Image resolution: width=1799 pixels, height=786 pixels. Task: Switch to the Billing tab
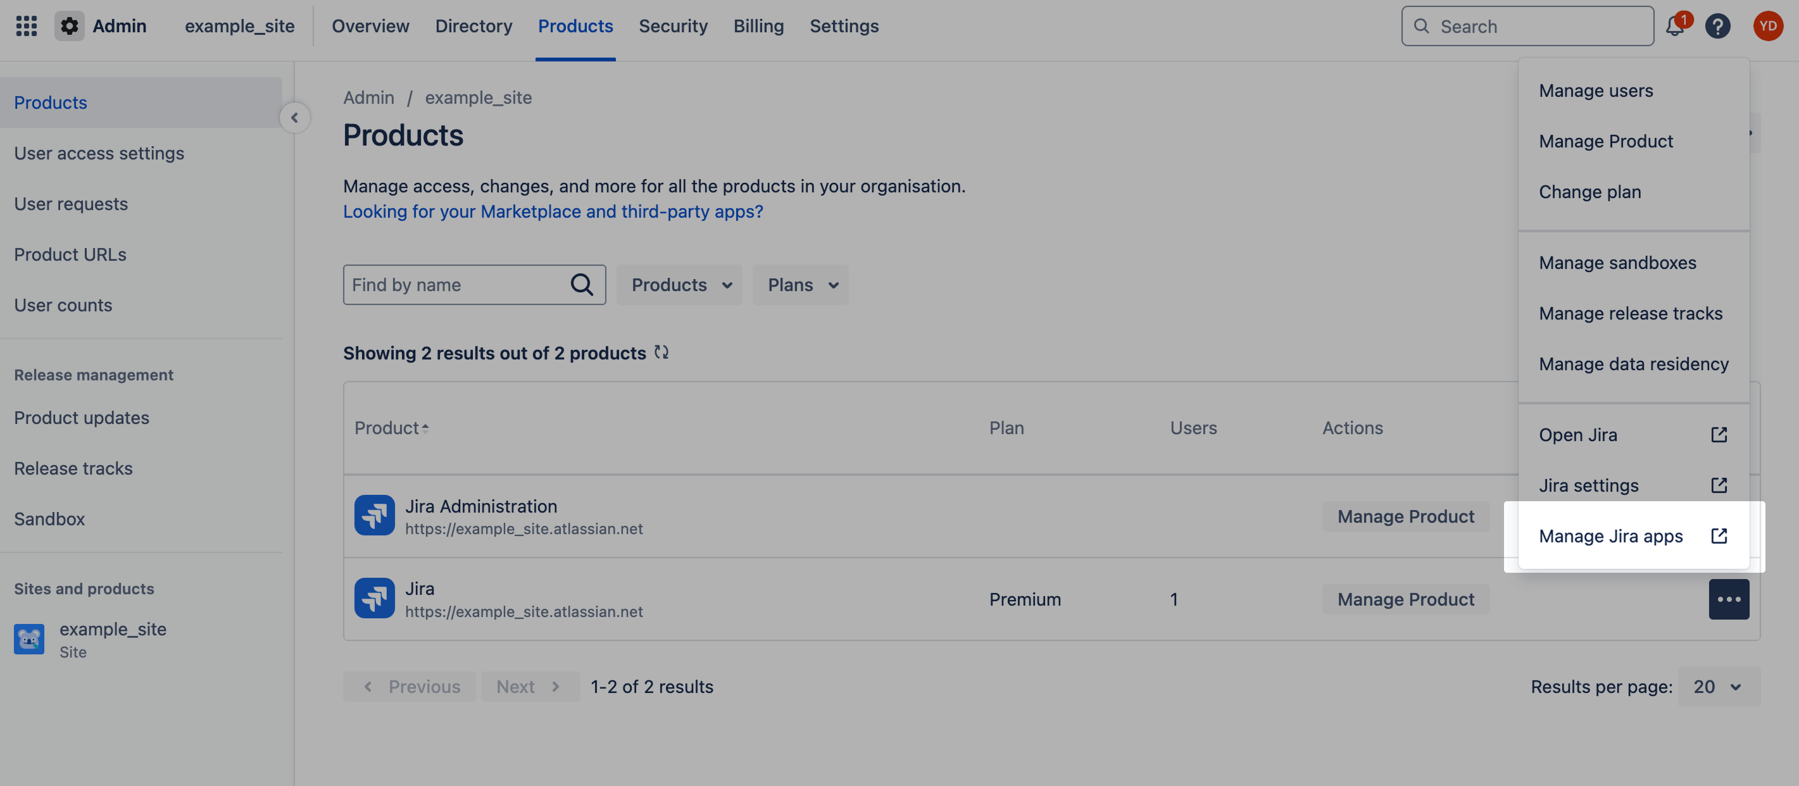[758, 26]
